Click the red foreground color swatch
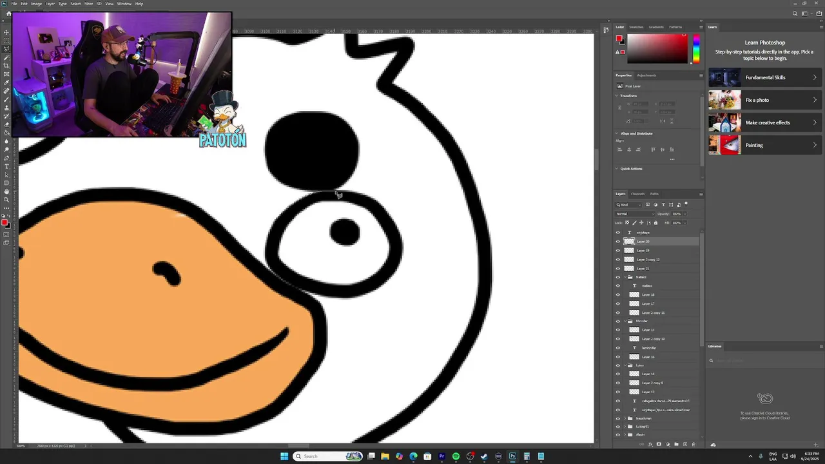 tap(619, 39)
